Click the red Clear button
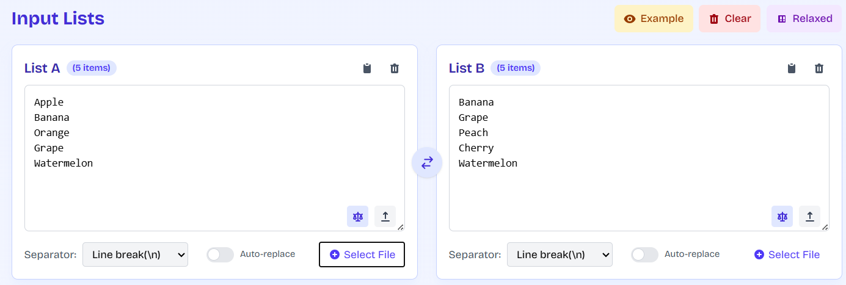 click(x=729, y=18)
